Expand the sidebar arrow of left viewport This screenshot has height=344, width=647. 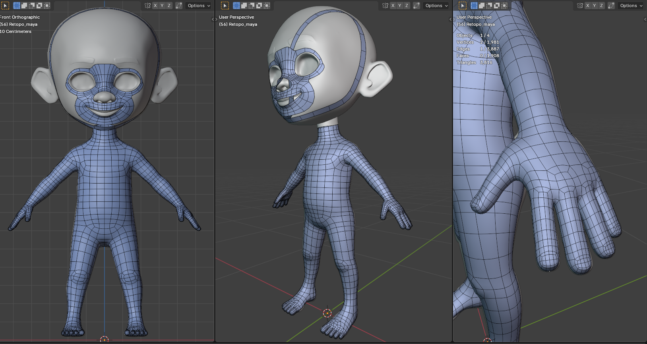tap(213, 19)
